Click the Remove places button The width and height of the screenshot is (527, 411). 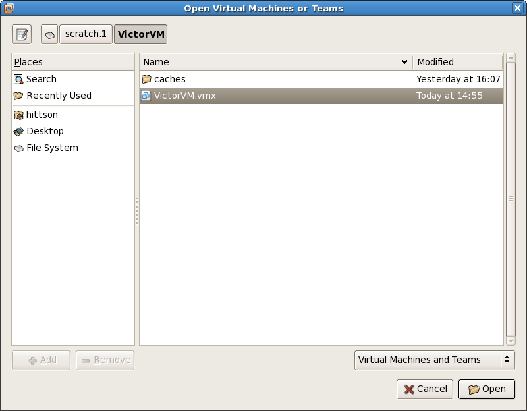tap(105, 360)
